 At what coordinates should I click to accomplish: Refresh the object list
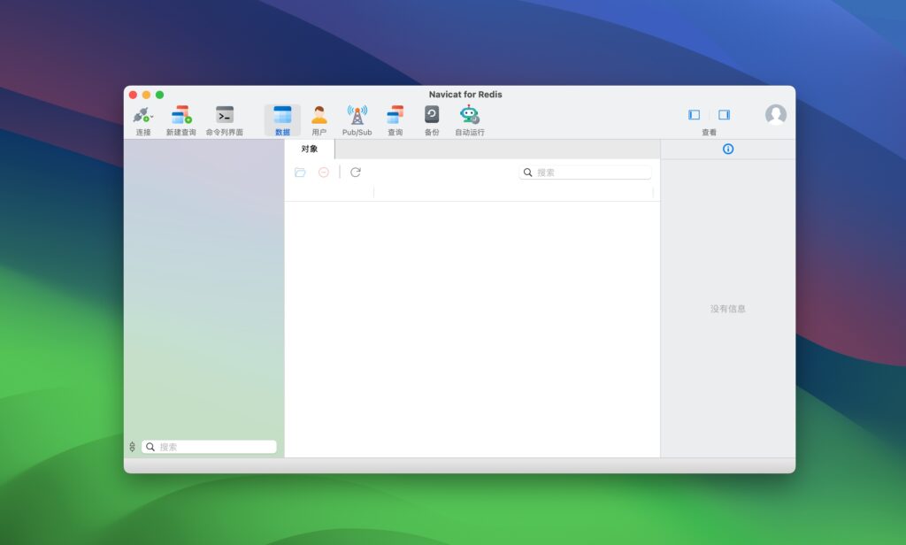coord(355,172)
